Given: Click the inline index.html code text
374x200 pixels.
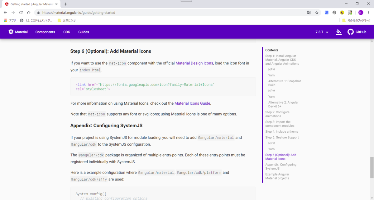Looking at the screenshot, I should coord(90,70).
